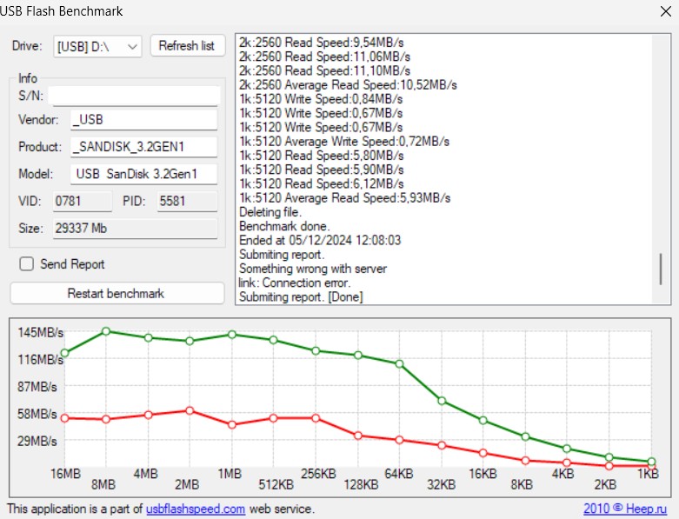Click the 58MB/s axis label
This screenshot has width=679, height=519.
pos(37,415)
